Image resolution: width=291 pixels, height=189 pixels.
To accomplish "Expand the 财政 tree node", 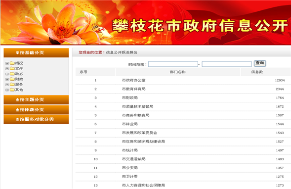I will pyautogui.click(x=7, y=79).
